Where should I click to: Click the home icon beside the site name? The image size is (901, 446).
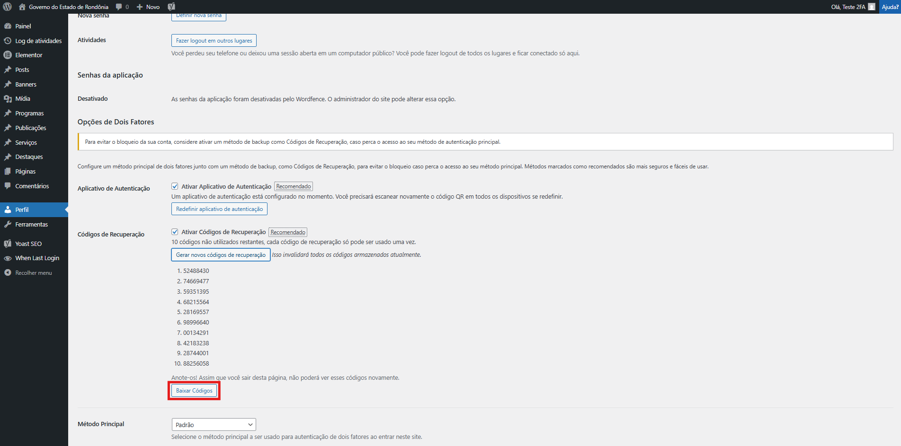point(22,7)
